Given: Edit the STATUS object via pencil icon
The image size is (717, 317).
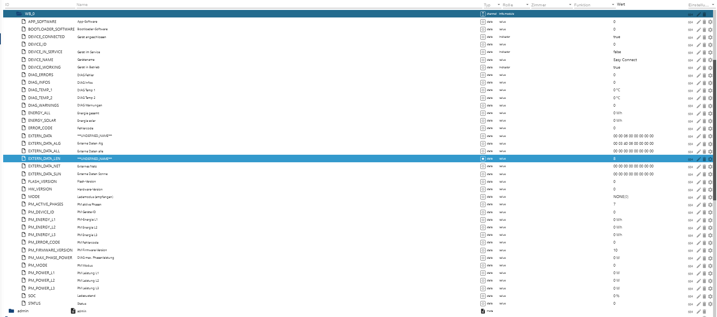Looking at the screenshot, I should (698, 304).
